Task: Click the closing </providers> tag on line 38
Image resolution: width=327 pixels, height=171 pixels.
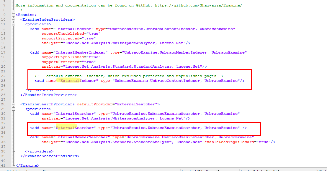Action: pos(39,152)
